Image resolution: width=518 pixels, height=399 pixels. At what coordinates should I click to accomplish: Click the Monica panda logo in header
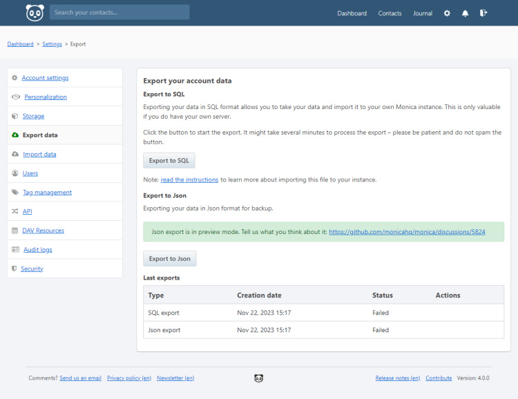tap(35, 12)
